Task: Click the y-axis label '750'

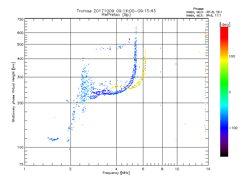Action: pos(20,19)
